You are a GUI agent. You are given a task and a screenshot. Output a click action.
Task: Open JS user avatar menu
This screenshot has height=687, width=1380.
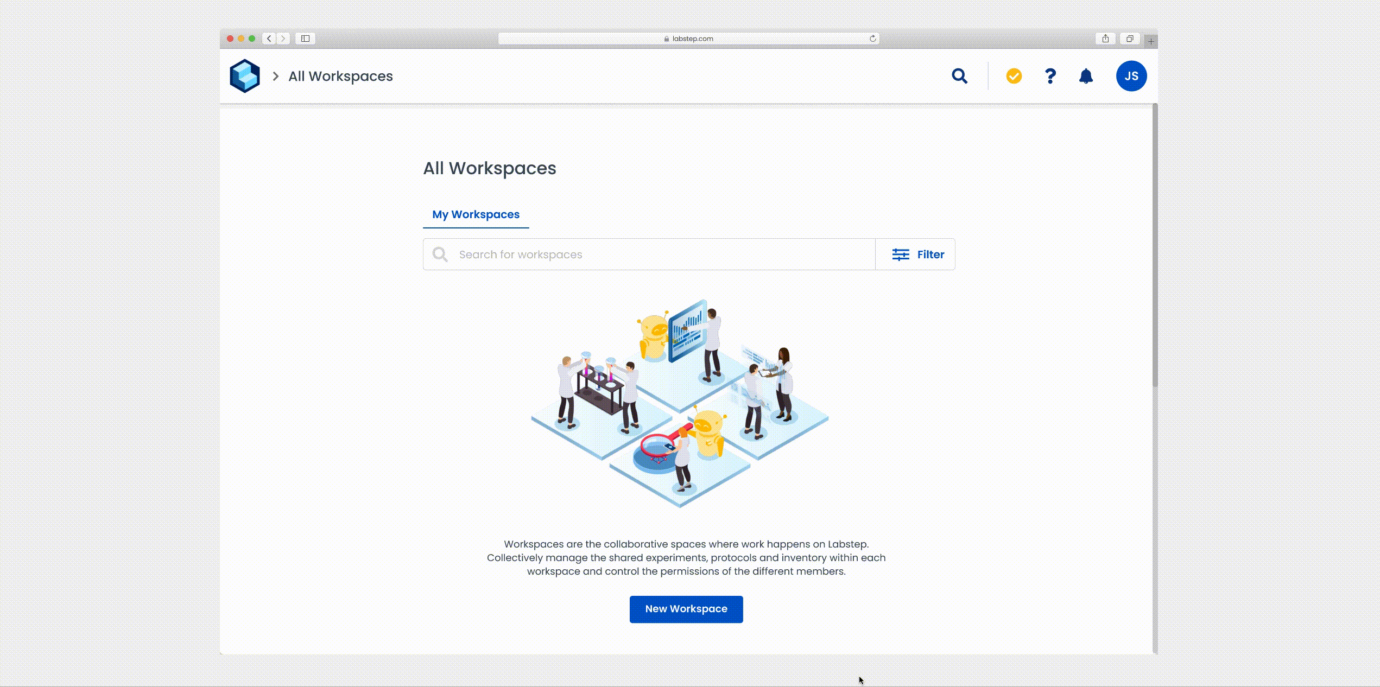pyautogui.click(x=1131, y=76)
